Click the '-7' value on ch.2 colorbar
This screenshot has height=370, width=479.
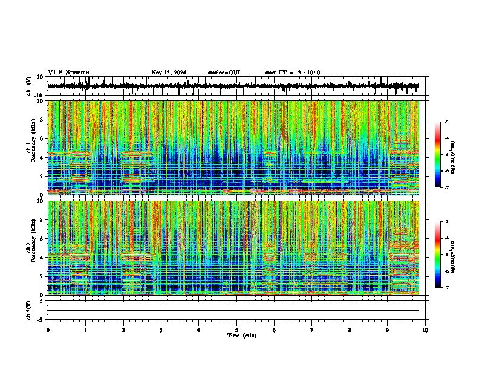tap(446, 287)
